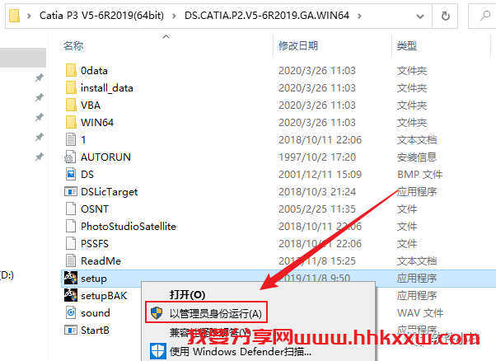
Task: Select the WIN64 folder name
Action: coord(97,123)
